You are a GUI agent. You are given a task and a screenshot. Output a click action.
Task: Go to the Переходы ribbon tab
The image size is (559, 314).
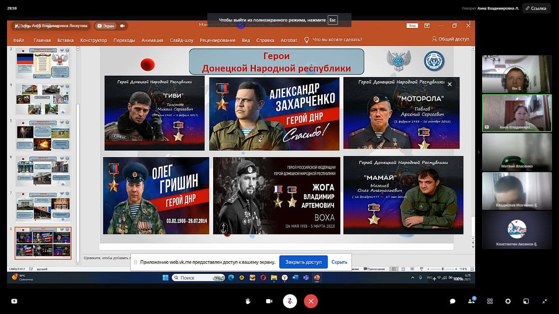point(124,40)
